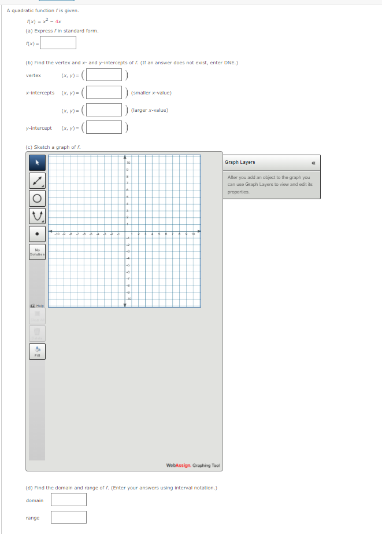Click the smaller x-value intercept field
382x534 pixels.
point(105,93)
